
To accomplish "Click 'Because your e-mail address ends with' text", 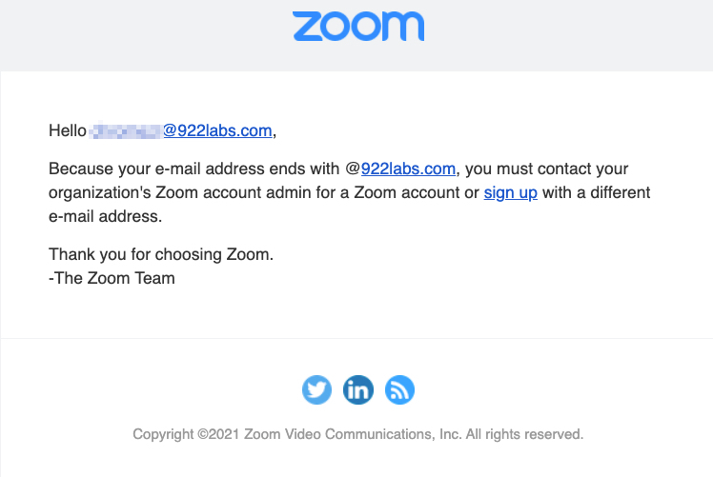I will click(x=194, y=169).
